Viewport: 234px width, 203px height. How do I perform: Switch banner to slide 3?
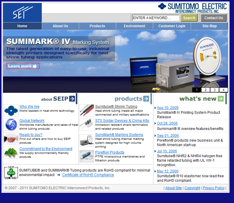(214, 90)
